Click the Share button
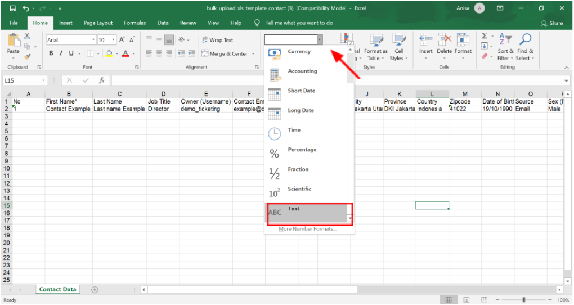Image resolution: width=574 pixels, height=305 pixels. pos(551,23)
